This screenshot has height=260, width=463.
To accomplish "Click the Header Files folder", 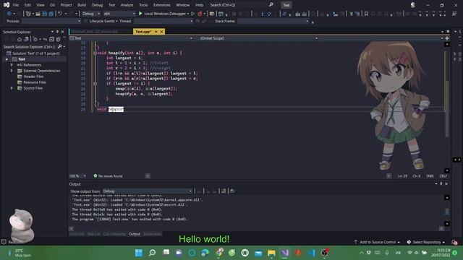I will point(33,77).
